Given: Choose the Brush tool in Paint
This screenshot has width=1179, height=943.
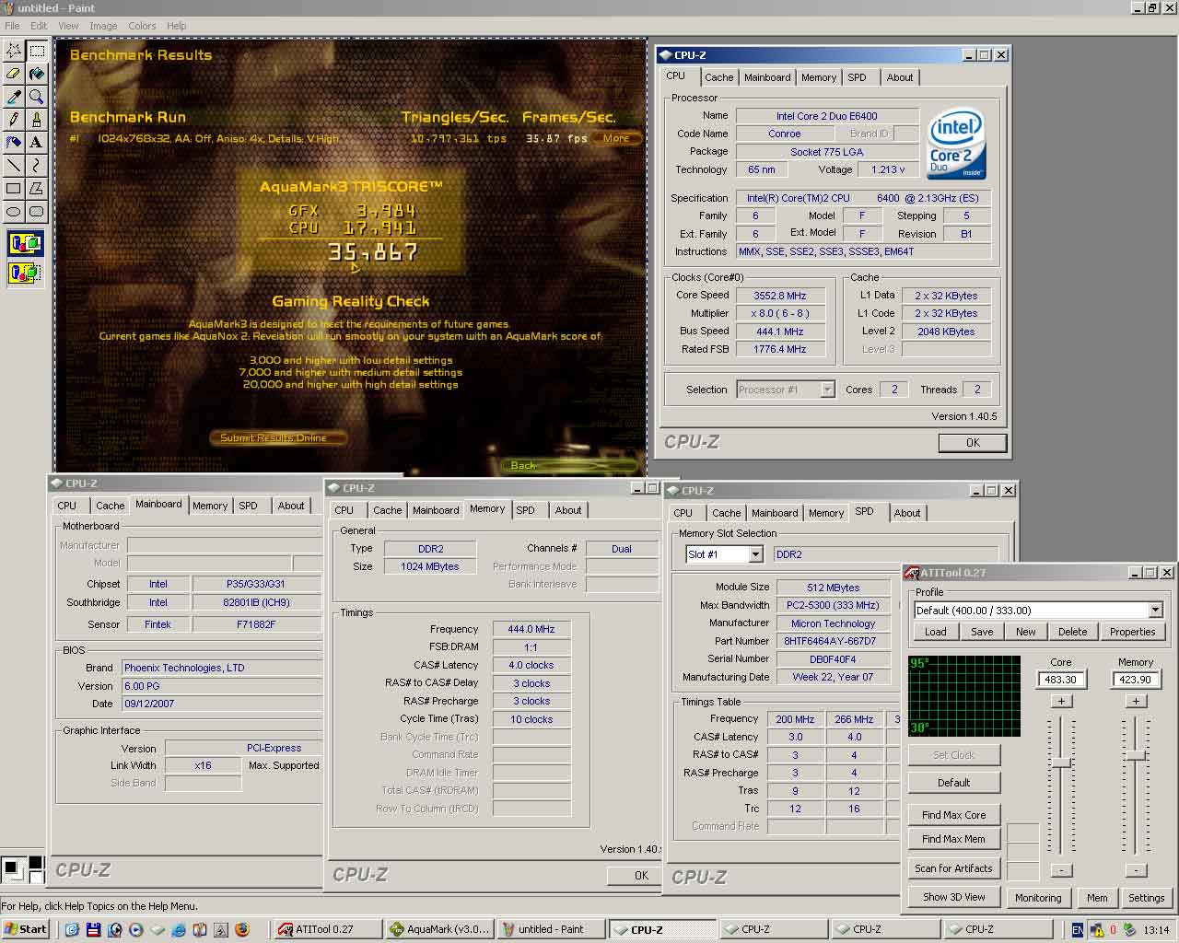Looking at the screenshot, I should tap(37, 120).
